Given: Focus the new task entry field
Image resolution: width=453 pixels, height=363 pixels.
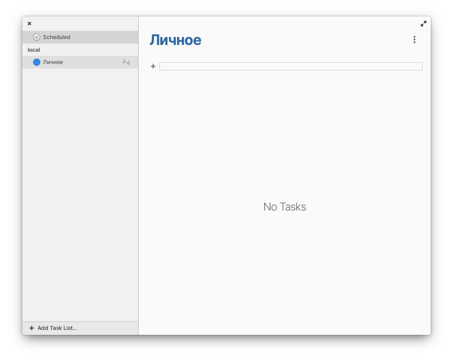Looking at the screenshot, I should (x=291, y=66).
